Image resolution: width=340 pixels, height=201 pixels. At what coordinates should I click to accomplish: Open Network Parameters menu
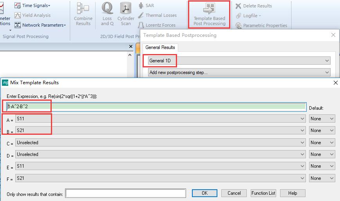click(x=40, y=25)
